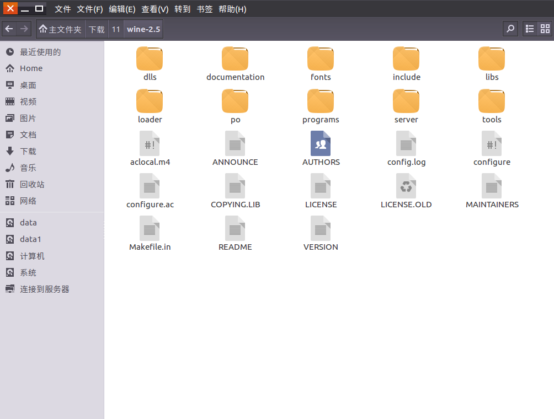Viewport: 554px width, 419px height.
Task: Select the Makefile.in file icon
Action: tap(150, 228)
